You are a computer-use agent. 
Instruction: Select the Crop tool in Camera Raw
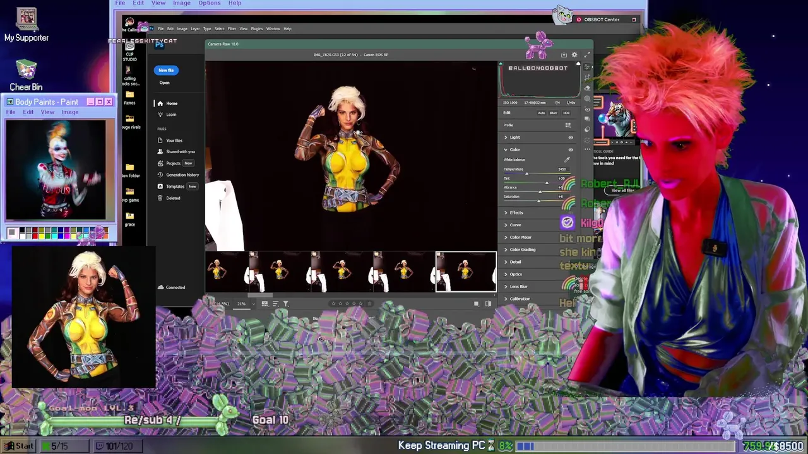(x=587, y=78)
